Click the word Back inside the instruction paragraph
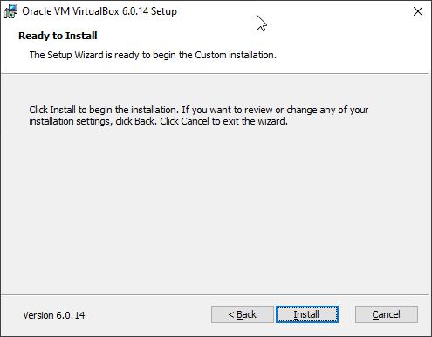Screen dimensions: 432x337 [145, 121]
